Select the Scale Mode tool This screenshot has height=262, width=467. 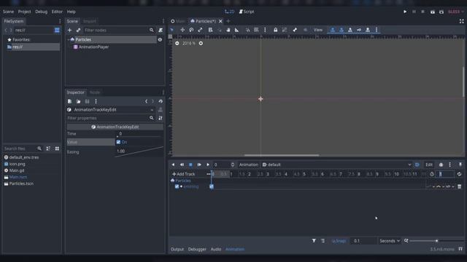(x=200, y=30)
